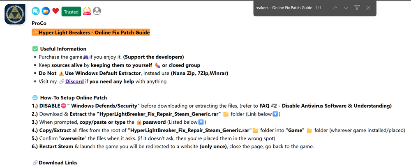Image resolution: width=411 pixels, height=166 pixels.
Task: Click the "(only once)" text in step 6
Action: tap(213, 147)
